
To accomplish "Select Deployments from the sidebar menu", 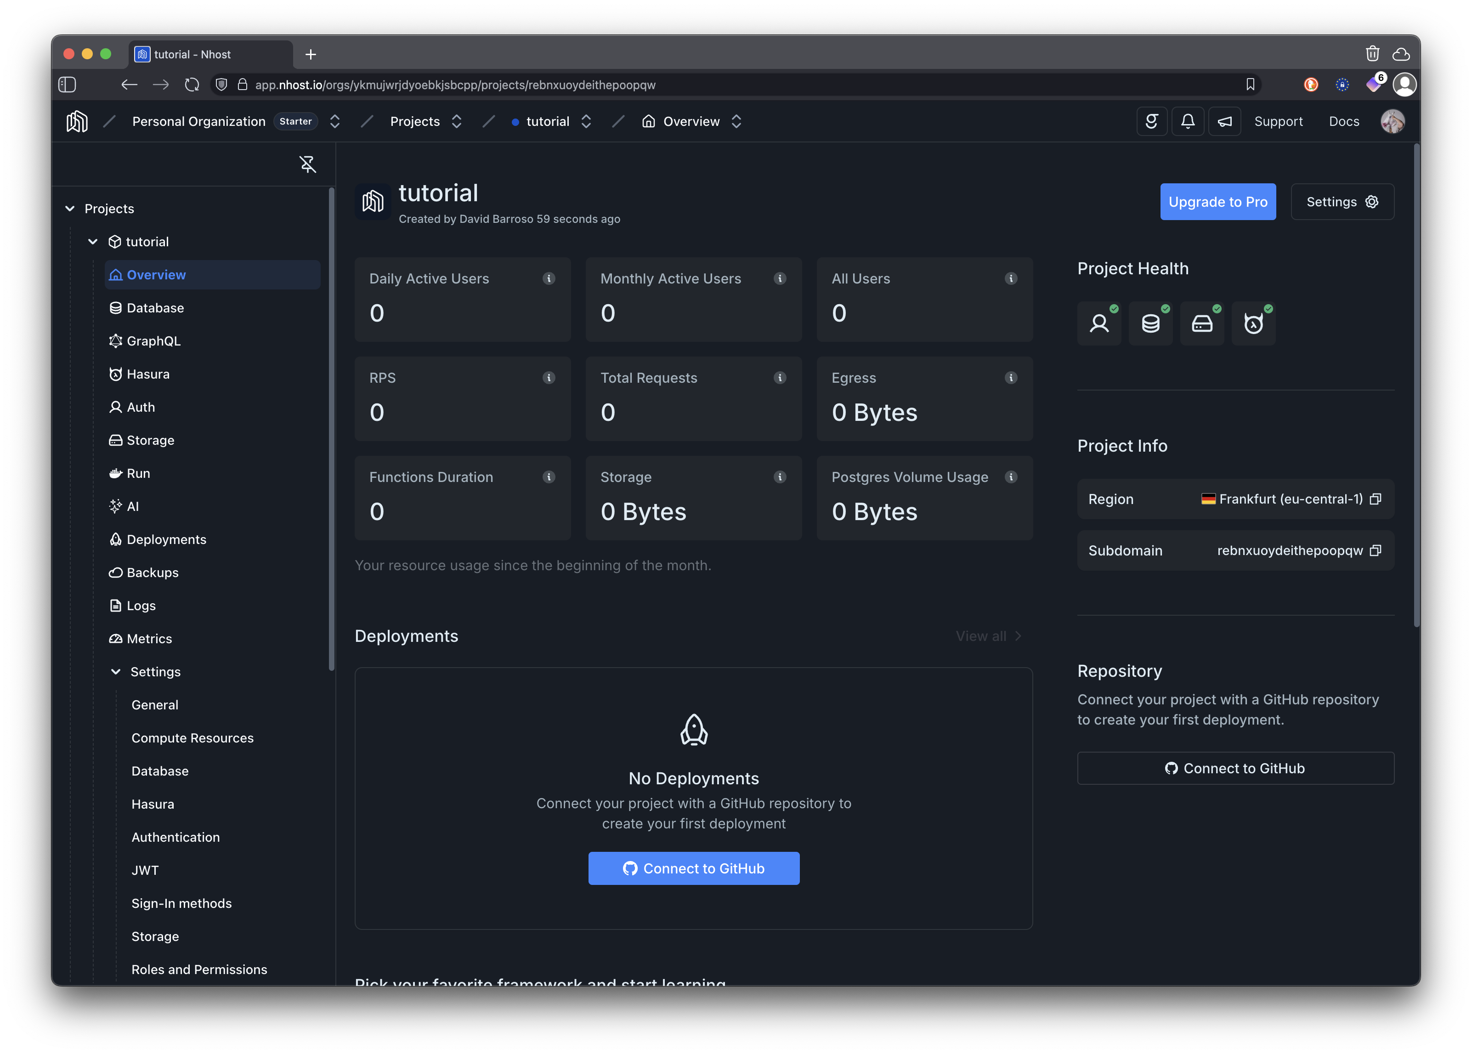I will tap(166, 539).
